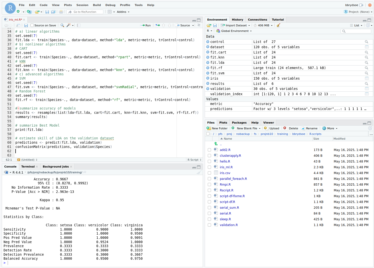
Task: Check the validation.R checkbox
Action: [x=209, y=225]
